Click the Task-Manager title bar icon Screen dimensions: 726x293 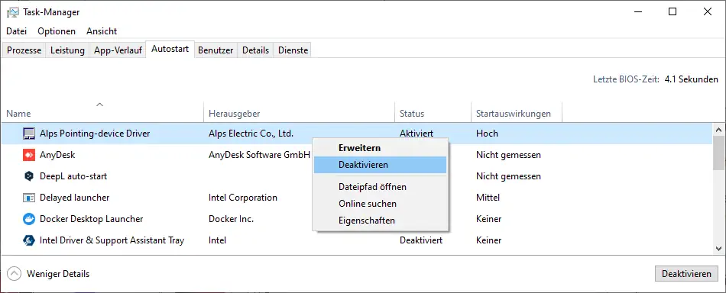[13, 12]
